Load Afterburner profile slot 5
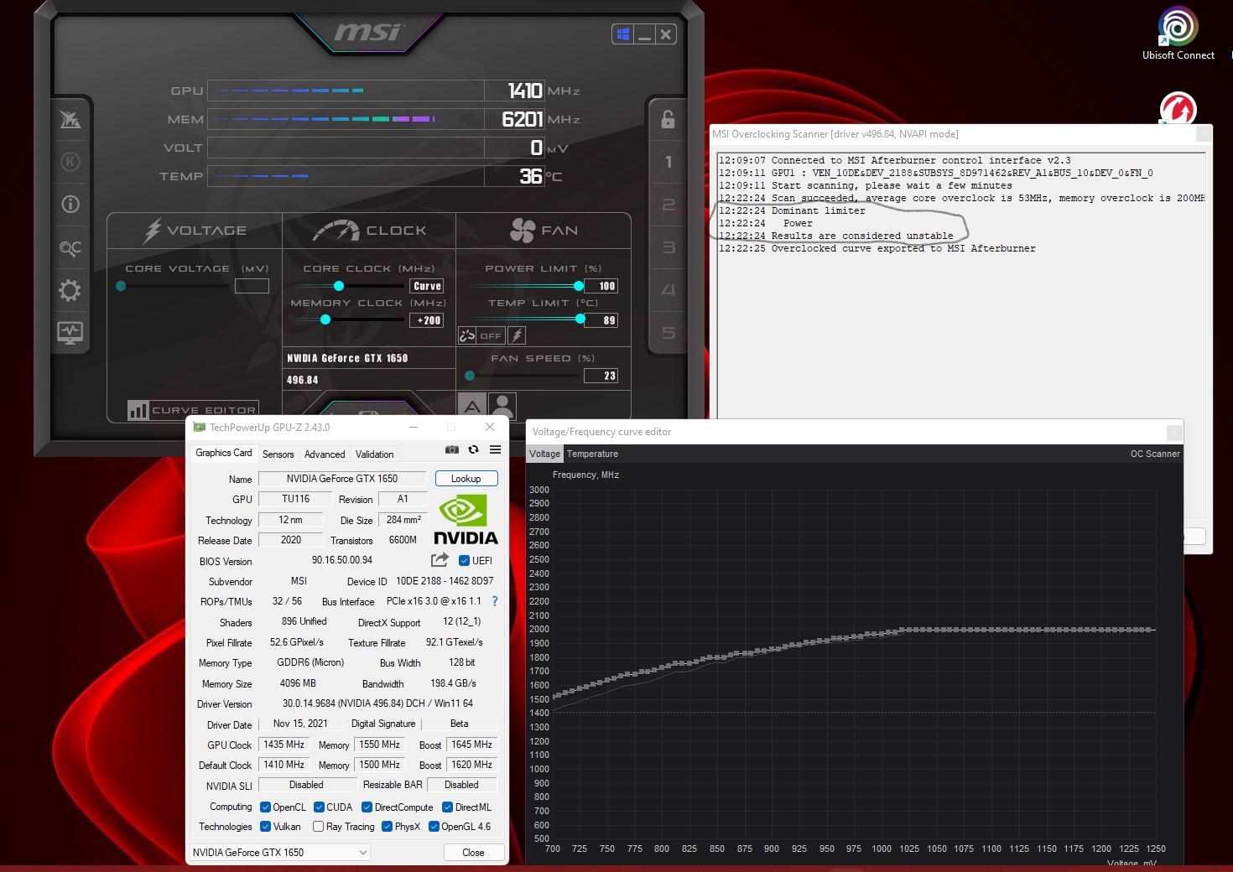 [669, 333]
